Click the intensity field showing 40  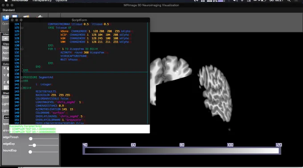pyautogui.click(x=6, y=38)
